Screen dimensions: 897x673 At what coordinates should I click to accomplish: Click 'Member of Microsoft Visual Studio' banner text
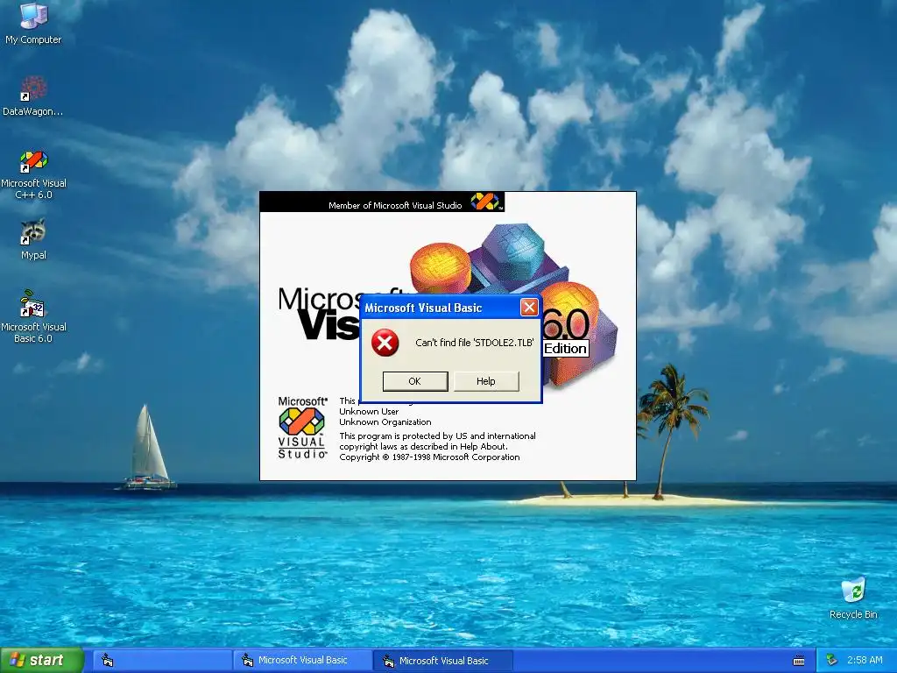395,205
